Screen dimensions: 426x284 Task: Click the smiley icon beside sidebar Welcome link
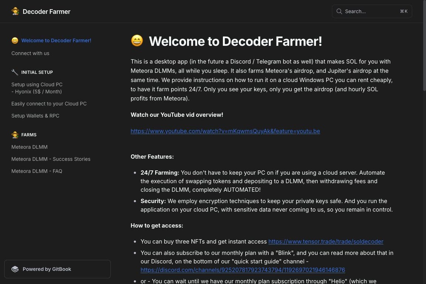click(x=15, y=41)
